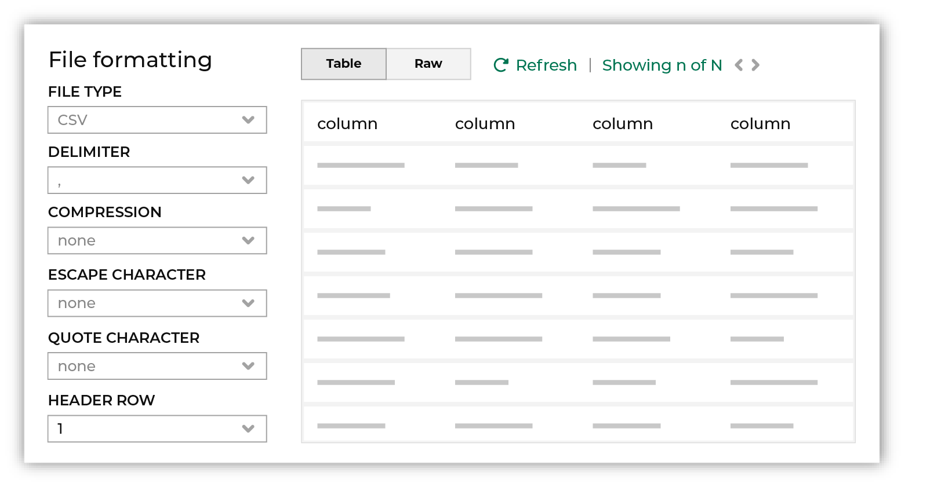Expand the DELIMITER dropdown
Screen dimensions: 952x487
pyautogui.click(x=157, y=180)
